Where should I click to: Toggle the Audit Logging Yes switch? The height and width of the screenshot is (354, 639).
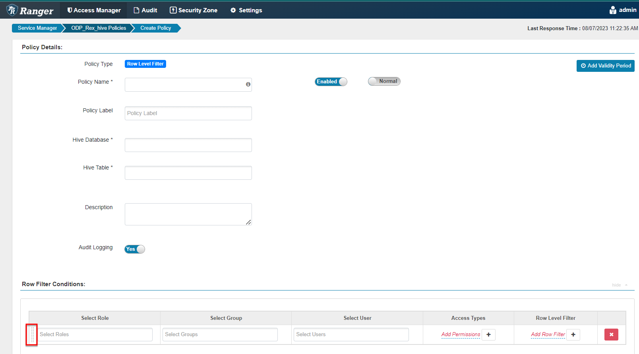pos(135,249)
